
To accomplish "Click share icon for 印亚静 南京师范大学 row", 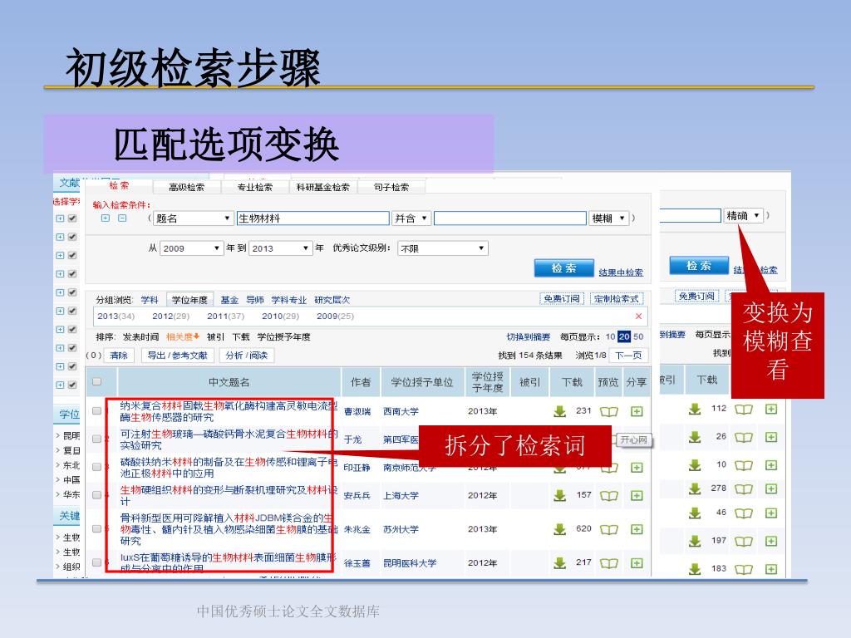I will [x=637, y=468].
